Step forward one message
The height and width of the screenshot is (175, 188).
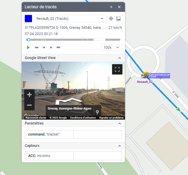pyautogui.click(x=51, y=47)
